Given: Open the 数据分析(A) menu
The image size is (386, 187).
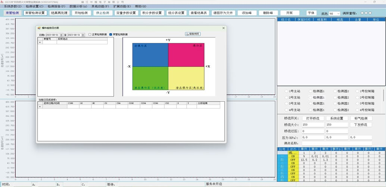Looking at the screenshot, I should (x=78, y=6).
